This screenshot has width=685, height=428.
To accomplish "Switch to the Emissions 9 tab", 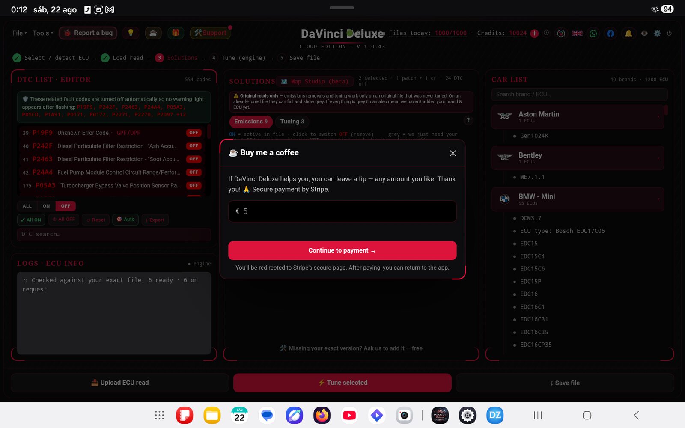I will 251,122.
